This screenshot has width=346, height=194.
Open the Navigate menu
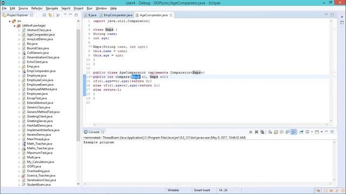[52, 9]
